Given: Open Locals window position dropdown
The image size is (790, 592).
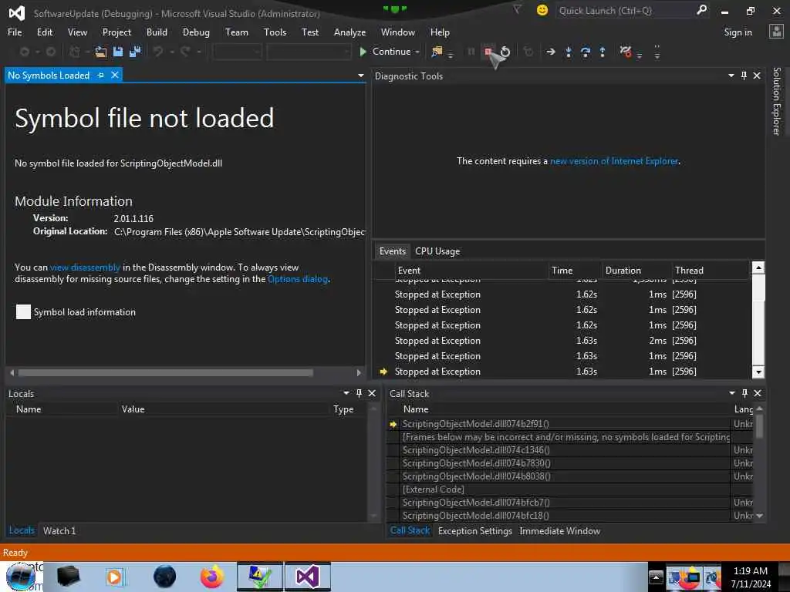Looking at the screenshot, I should 346,393.
